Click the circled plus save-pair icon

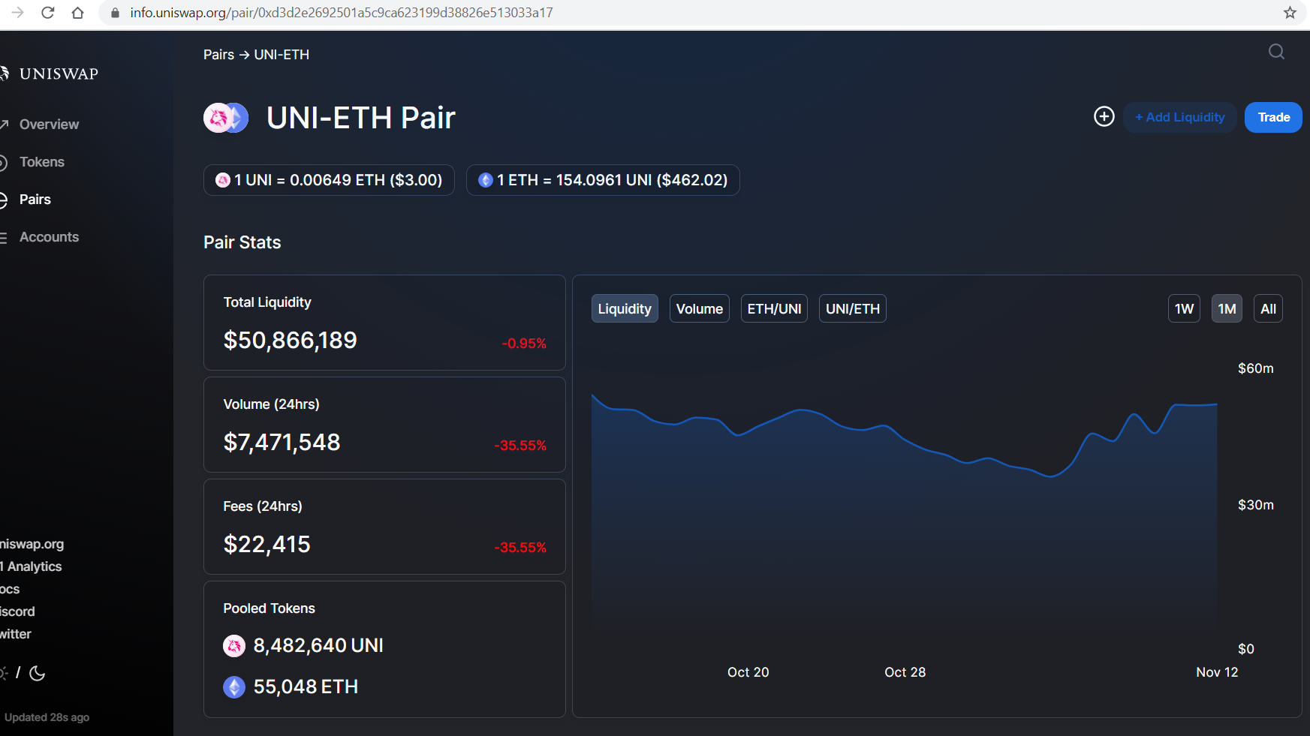[x=1104, y=116]
